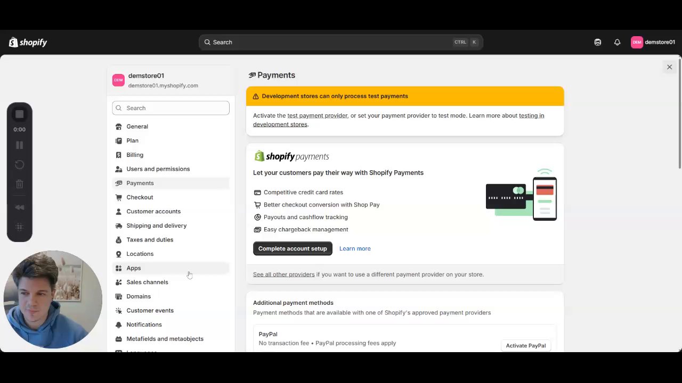Click Learn more link for Shopify Payments
This screenshot has height=383, width=682.
[355, 248]
